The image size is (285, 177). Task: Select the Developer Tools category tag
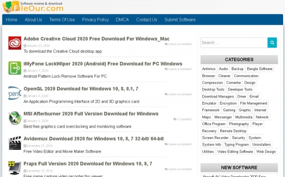240,89
